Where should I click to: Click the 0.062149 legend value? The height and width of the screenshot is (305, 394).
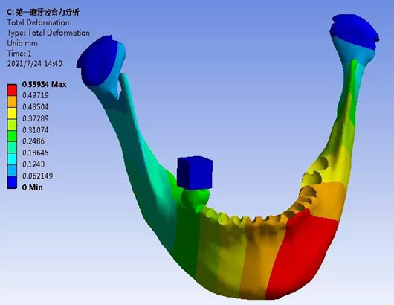click(x=38, y=176)
